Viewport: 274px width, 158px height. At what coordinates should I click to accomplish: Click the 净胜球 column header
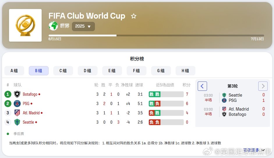[127, 85]
